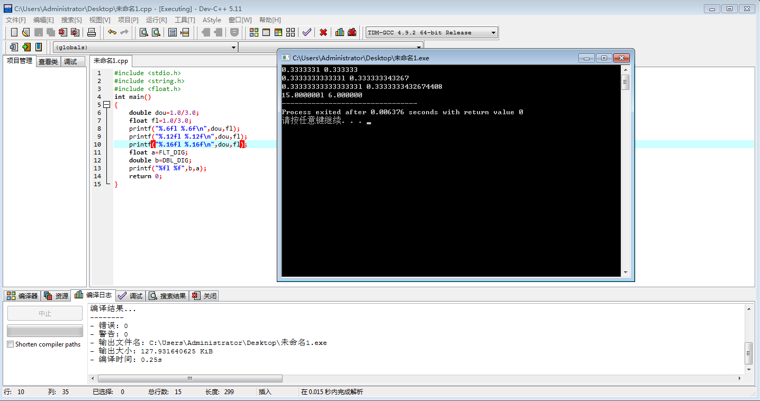Image resolution: width=760 pixels, height=401 pixels.
Task: Open profile analysis with the chart icon
Action: point(340,32)
